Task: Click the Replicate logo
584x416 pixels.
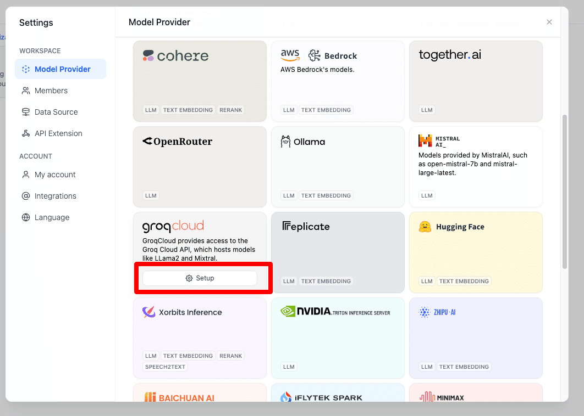Action: [x=306, y=227]
